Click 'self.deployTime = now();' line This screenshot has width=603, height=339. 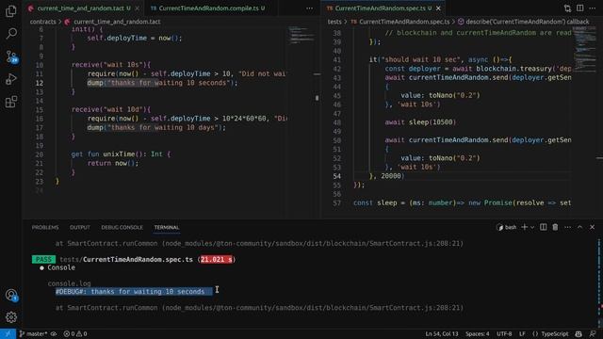pyautogui.click(x=134, y=38)
